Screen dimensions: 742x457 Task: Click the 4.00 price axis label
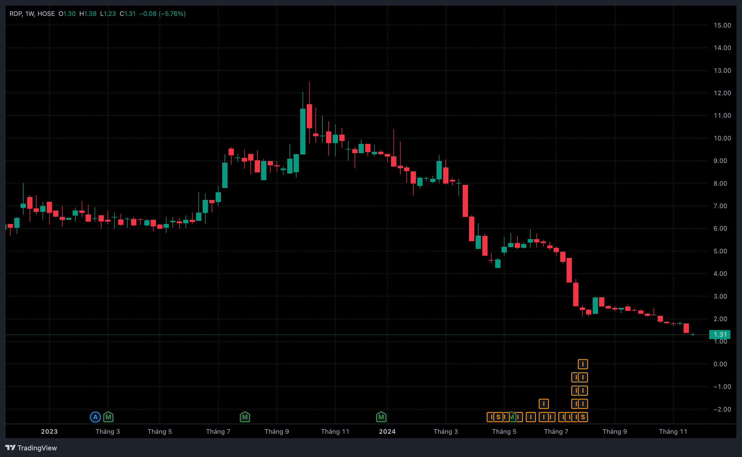coord(720,274)
